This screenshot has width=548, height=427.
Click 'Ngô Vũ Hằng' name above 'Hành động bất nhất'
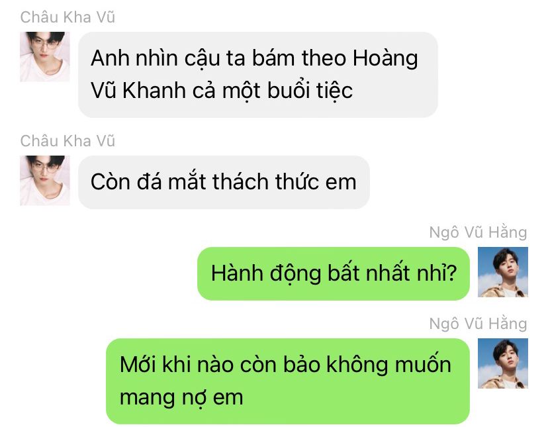point(478,232)
